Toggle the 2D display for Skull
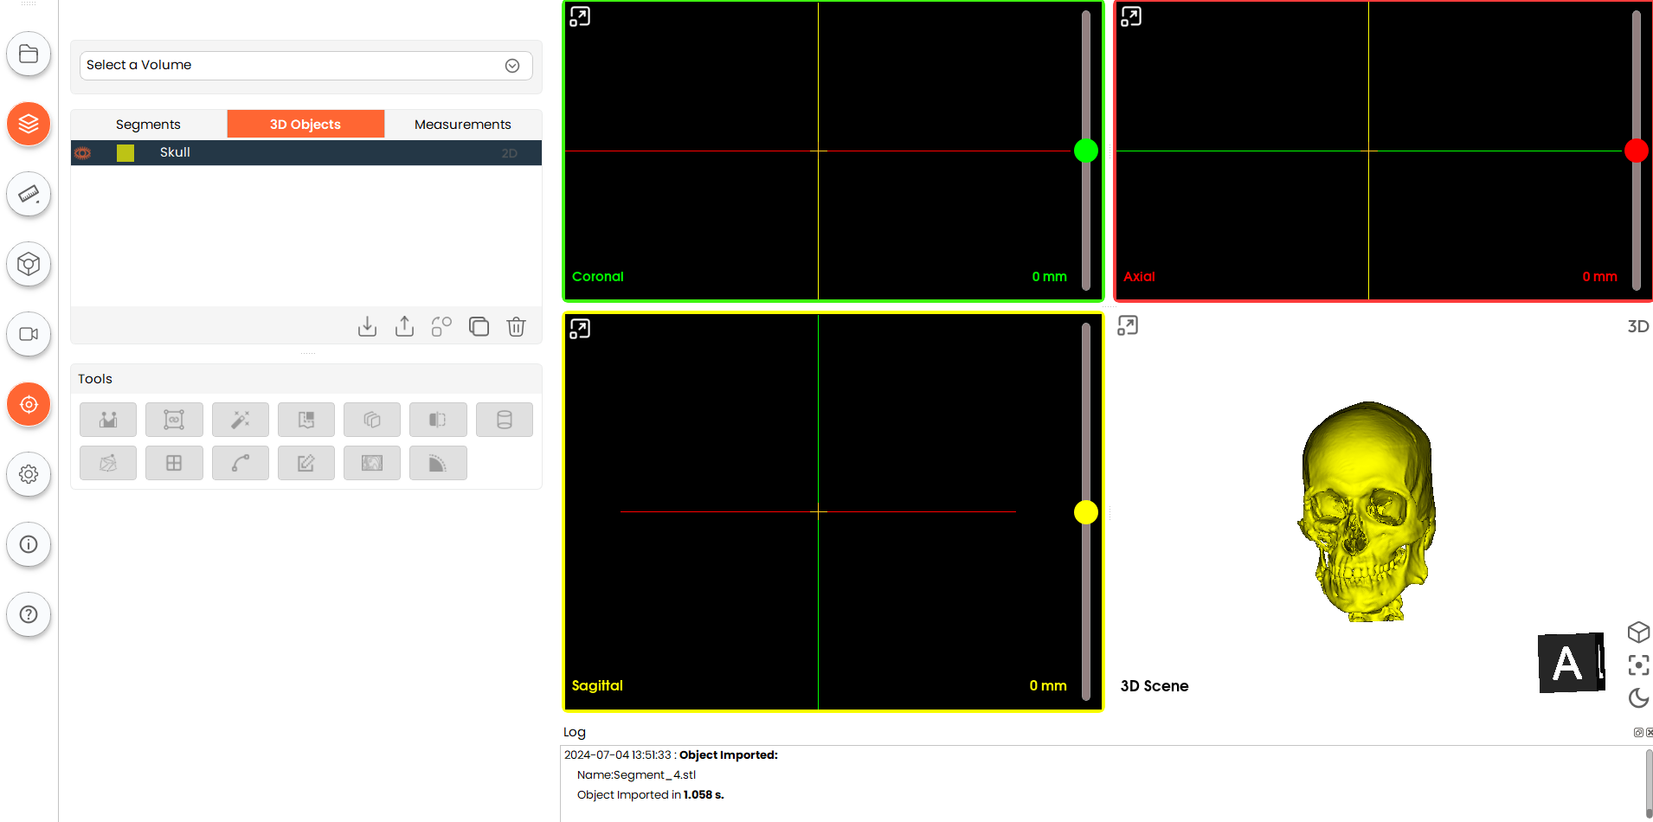1653x822 pixels. [x=509, y=153]
